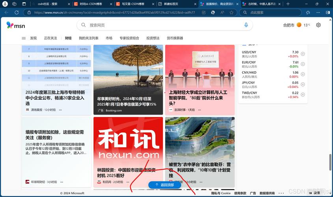The height and width of the screenshot is (197, 333).
Task: Open the hamburger navigation menu
Action: (24, 38)
